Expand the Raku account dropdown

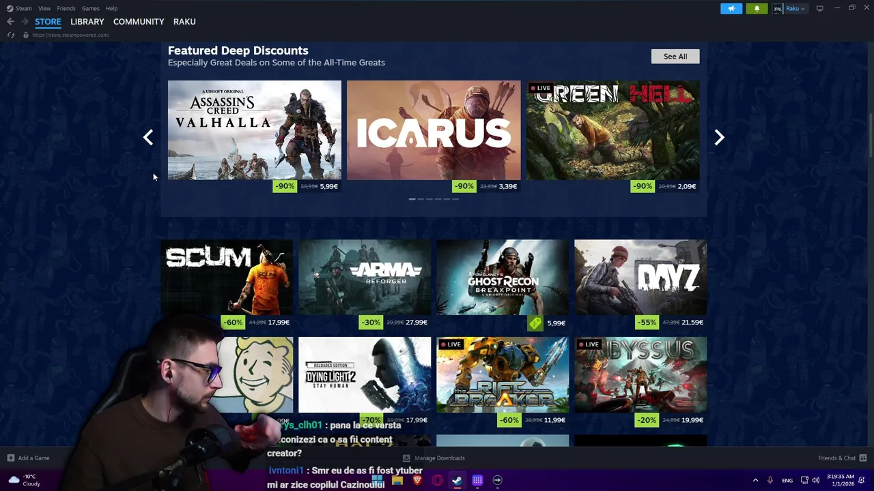795,8
